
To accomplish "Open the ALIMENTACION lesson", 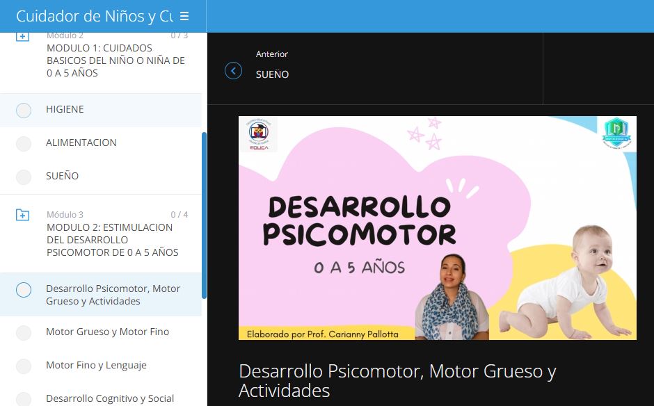I will coord(81,143).
